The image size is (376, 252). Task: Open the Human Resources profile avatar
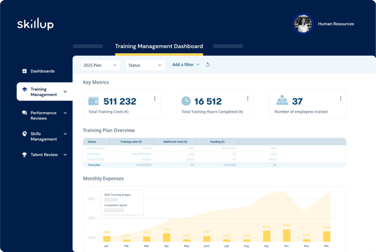click(303, 24)
